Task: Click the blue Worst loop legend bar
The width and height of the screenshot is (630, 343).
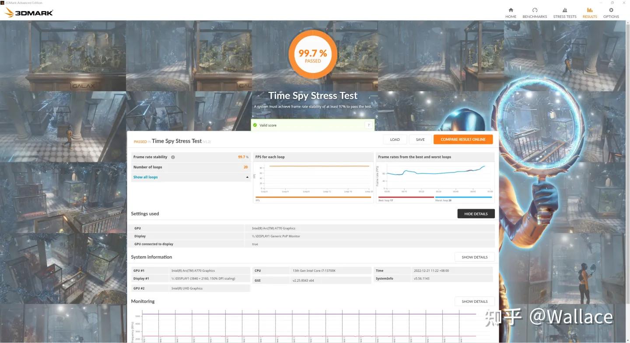Action: [463, 197]
